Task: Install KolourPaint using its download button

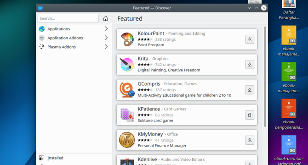Action: pos(250,39)
